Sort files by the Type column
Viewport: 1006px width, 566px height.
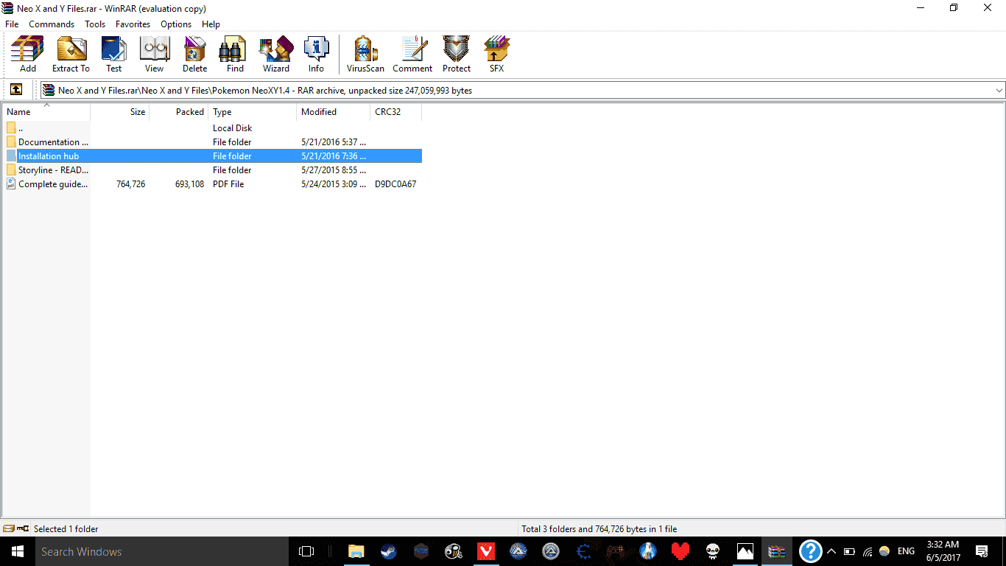253,112
